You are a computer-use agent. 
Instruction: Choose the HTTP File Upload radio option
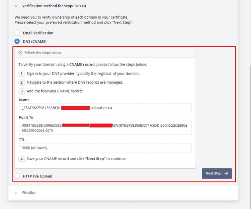pos(17,176)
